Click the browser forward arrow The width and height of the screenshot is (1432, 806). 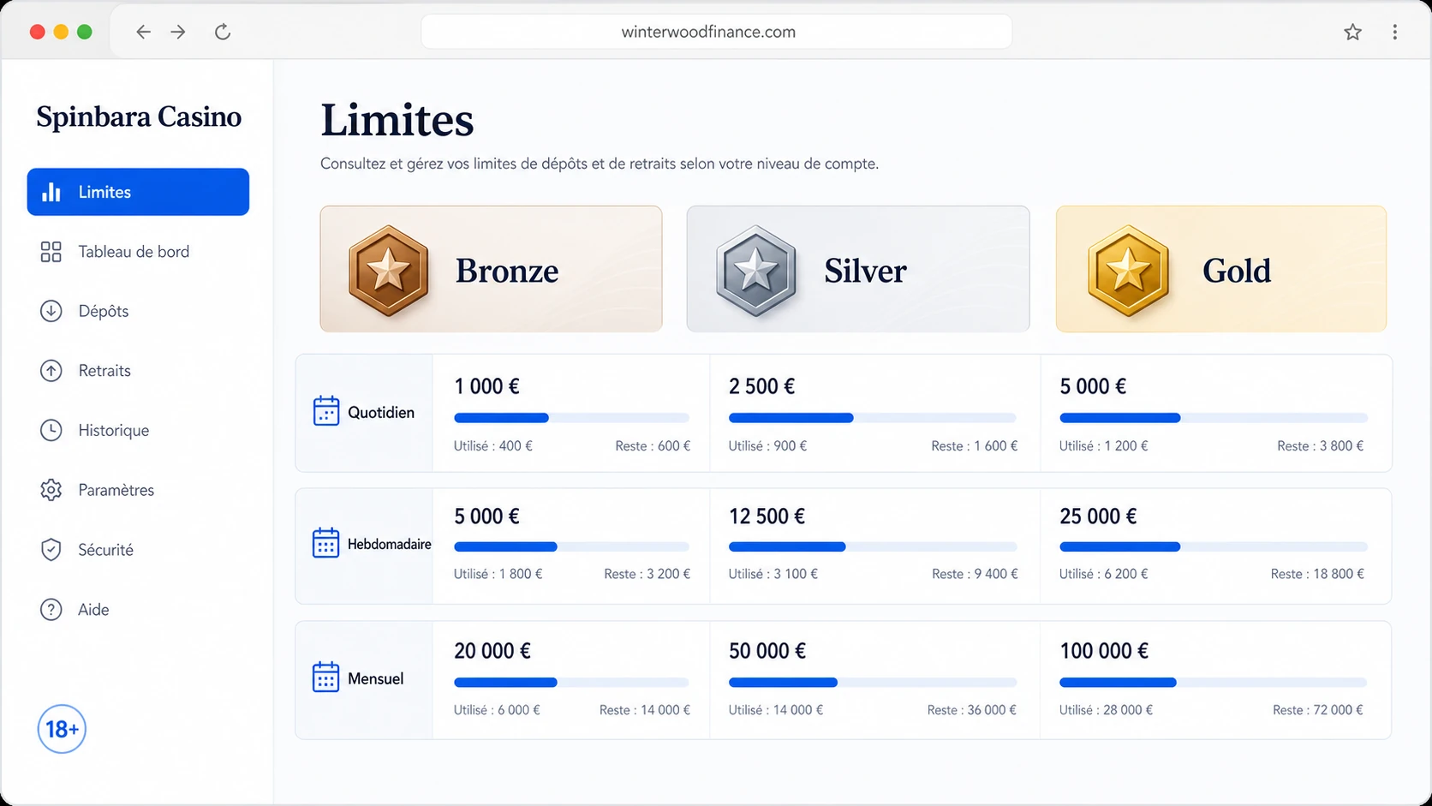(178, 32)
